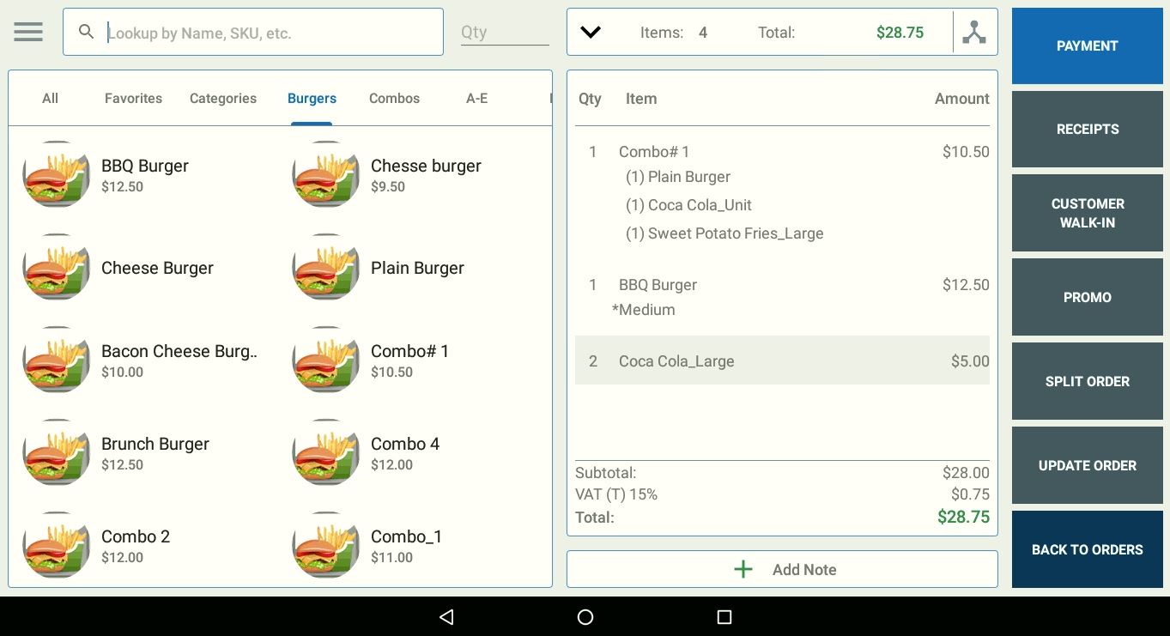
Task: Click the search magnifier icon
Action: click(x=86, y=32)
